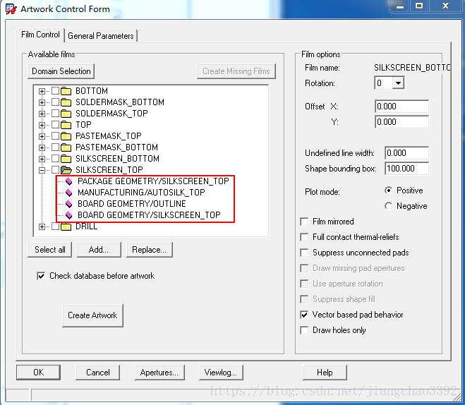
Task: Click the Add... button
Action: coord(99,250)
